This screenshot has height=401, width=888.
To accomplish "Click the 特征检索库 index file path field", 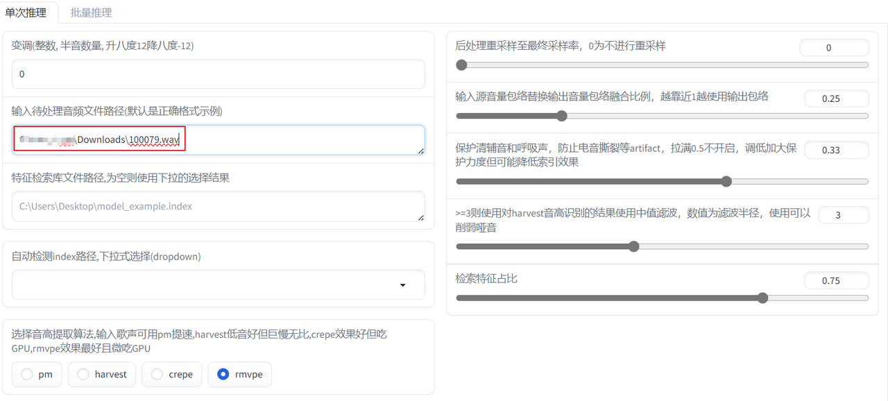I will coord(218,206).
